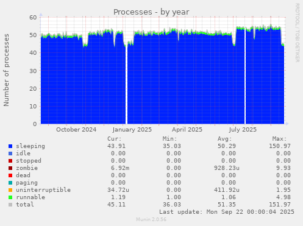This screenshot has width=303, height=226.
Task: Click the 'Cur:' column header
Action: coord(115,139)
